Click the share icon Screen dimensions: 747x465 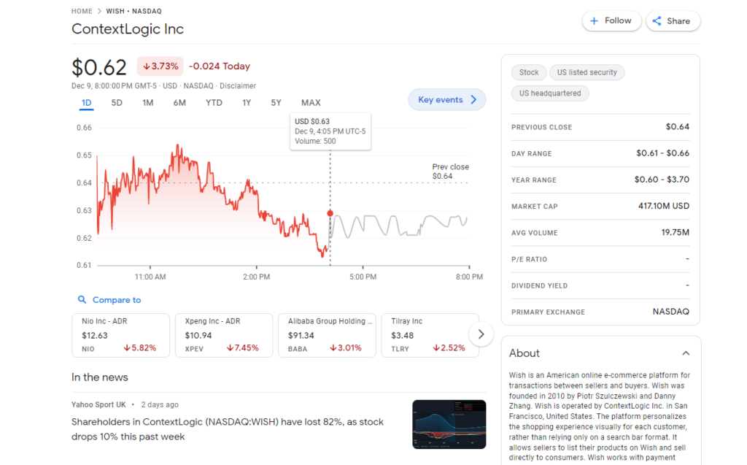(657, 21)
